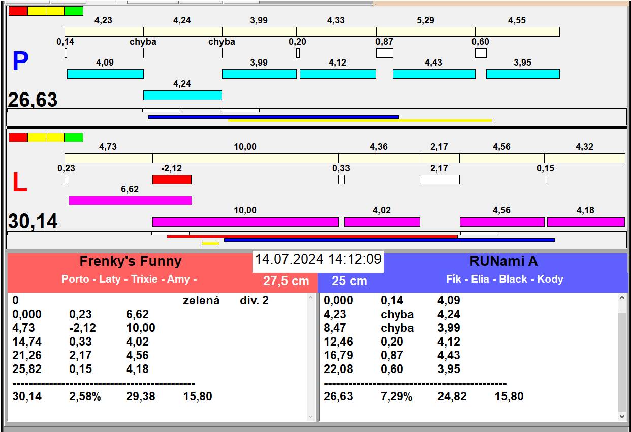Click the right results list scrollbar thumb
This screenshot has height=432, width=631.
tap(623, 362)
